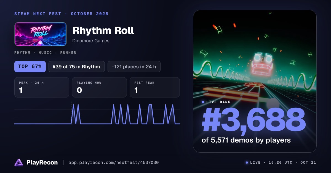Screen dimensions: 331x173
Task: Click the dashed marker on the player chart
Action: (71, 113)
